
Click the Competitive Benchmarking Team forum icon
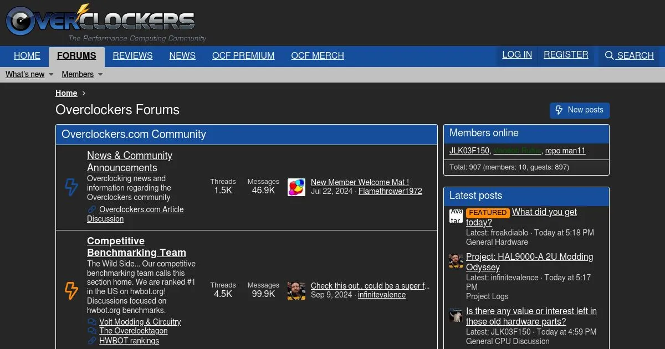coord(71,290)
